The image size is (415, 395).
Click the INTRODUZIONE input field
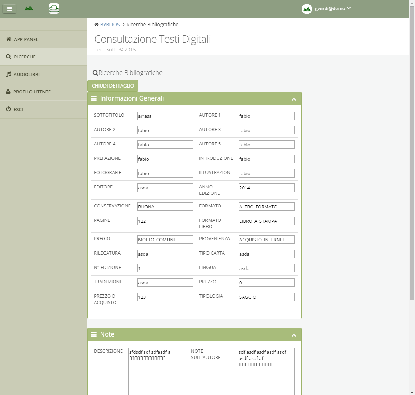266,159
